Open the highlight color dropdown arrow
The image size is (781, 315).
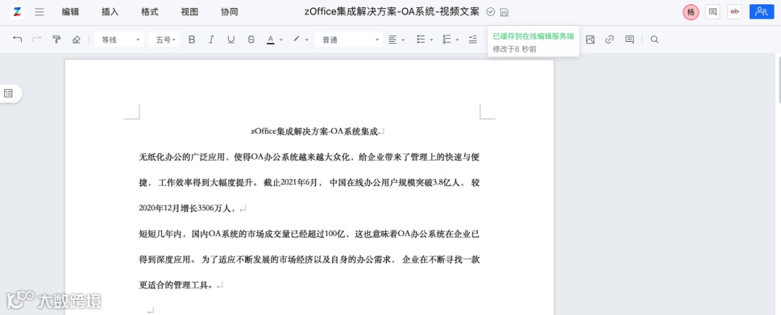pos(307,40)
